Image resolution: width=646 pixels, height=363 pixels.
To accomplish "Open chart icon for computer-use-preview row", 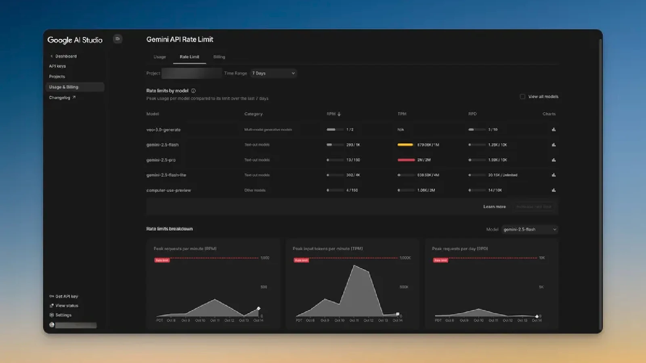I will [x=554, y=190].
